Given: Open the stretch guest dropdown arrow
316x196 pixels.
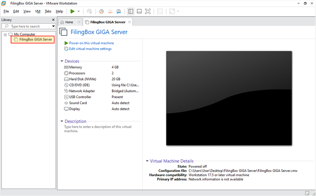Looking at the screenshot, I should (178, 11).
